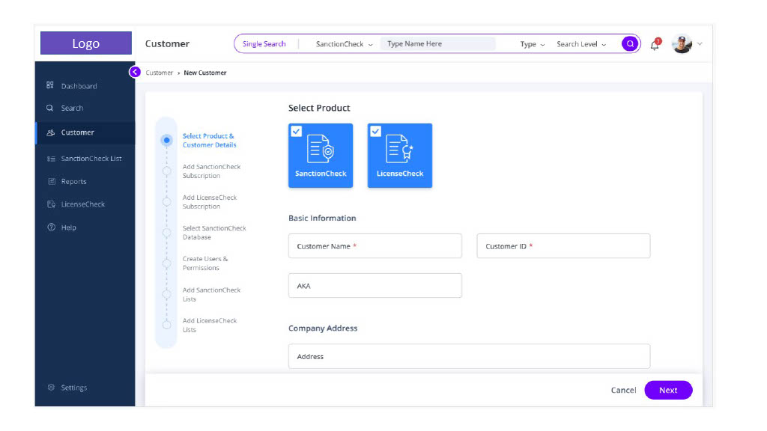Click the 'Company Address' heading
Image resolution: width=767 pixels, height=431 pixels.
click(x=323, y=328)
